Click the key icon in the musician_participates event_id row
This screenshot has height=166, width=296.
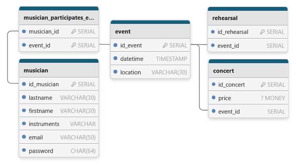click(x=74, y=45)
